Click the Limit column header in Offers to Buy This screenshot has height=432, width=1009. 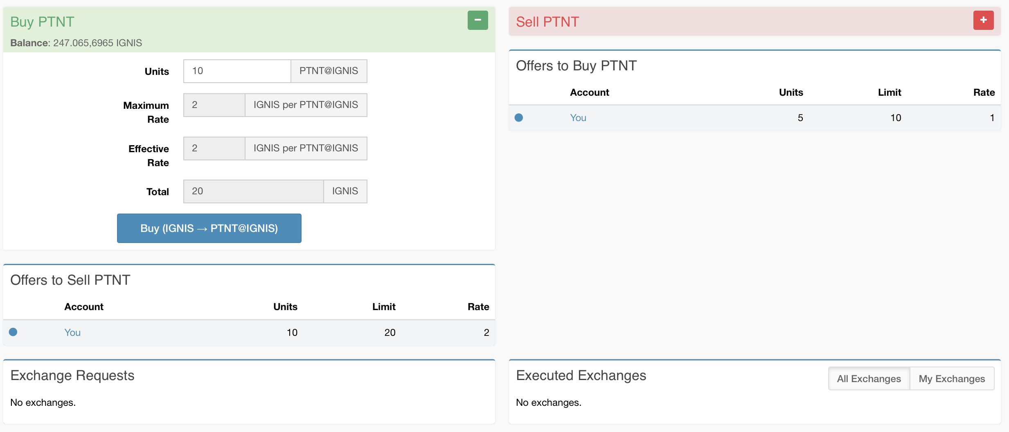click(x=889, y=92)
